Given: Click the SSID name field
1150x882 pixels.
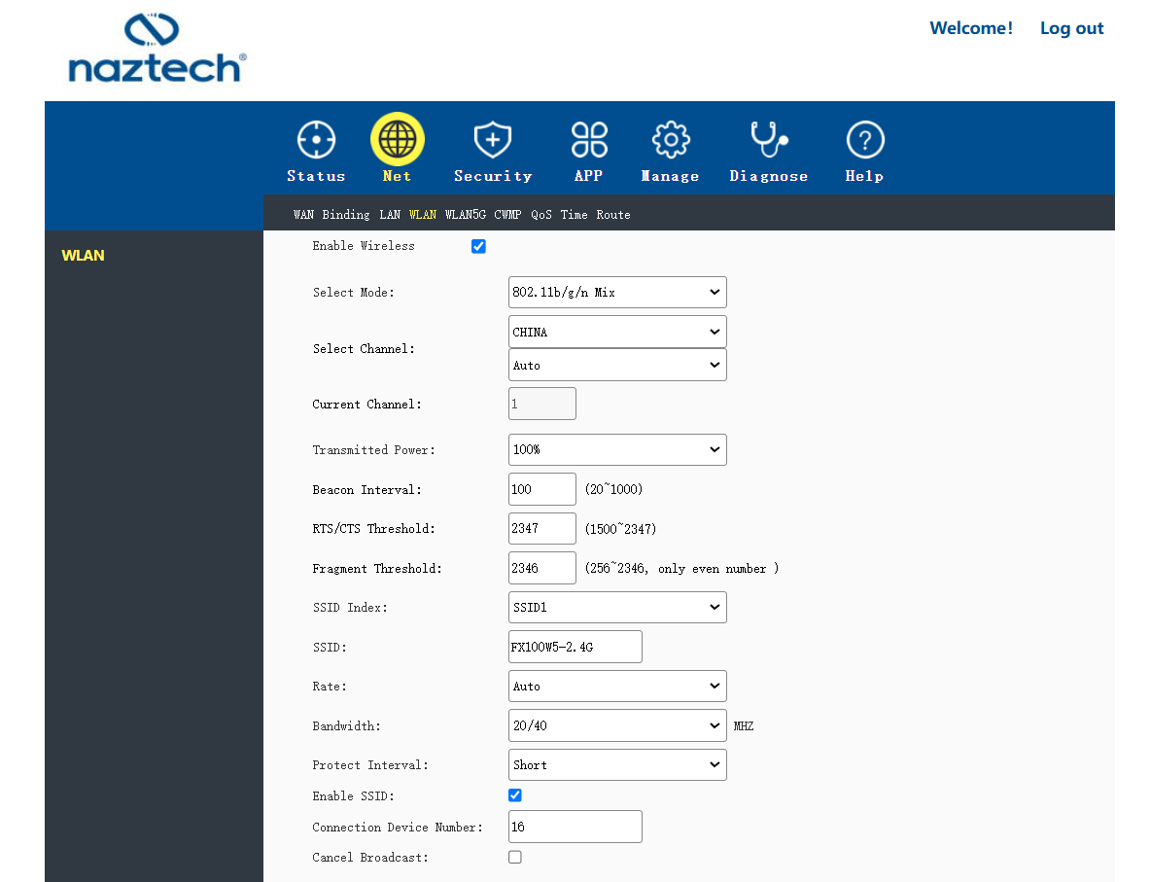Looking at the screenshot, I should [575, 647].
